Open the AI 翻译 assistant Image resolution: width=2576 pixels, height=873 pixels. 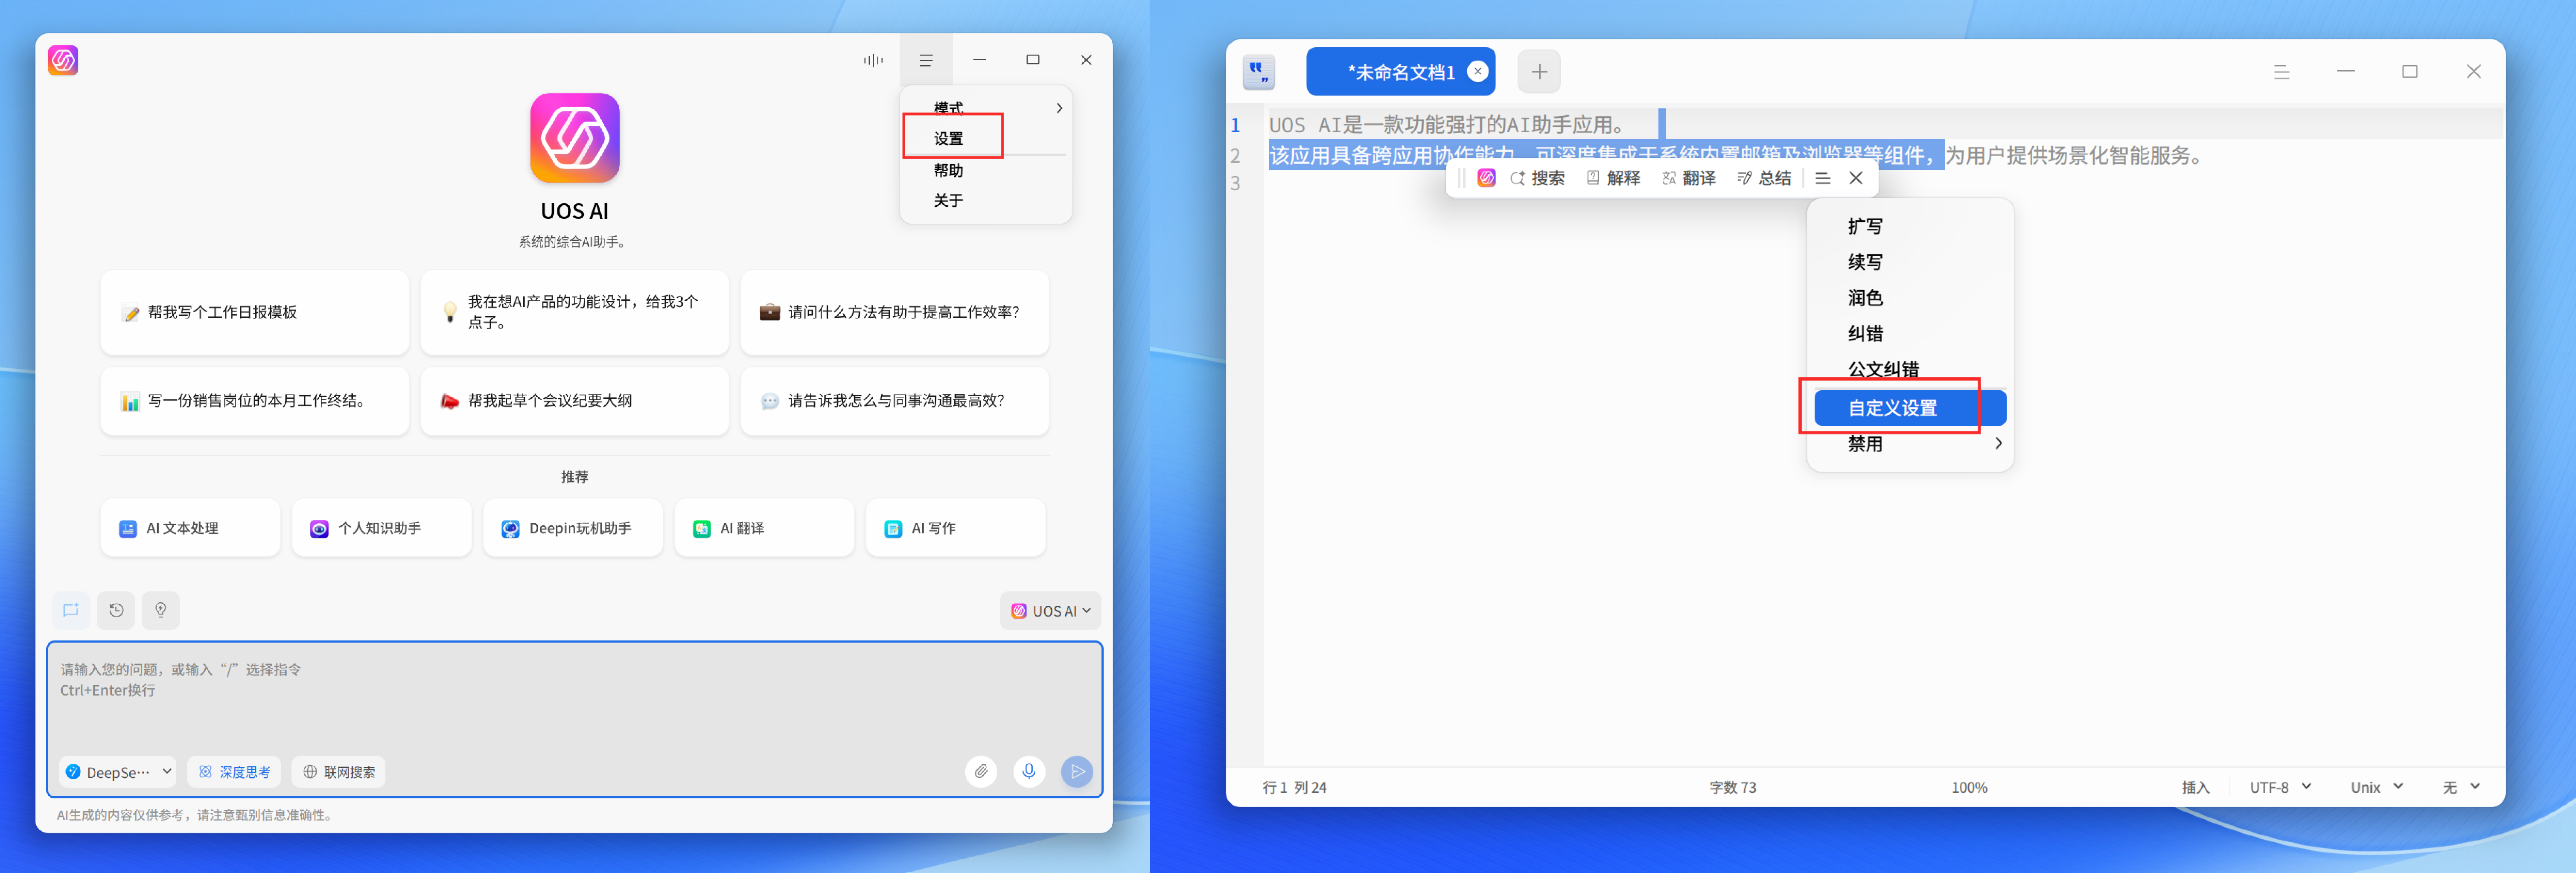click(x=764, y=527)
